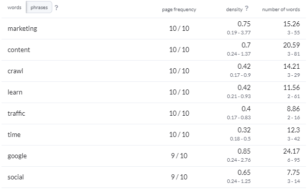This screenshot has width=308, height=189.
Task: Click time's word count range 3 - 42
Action: click(293, 138)
